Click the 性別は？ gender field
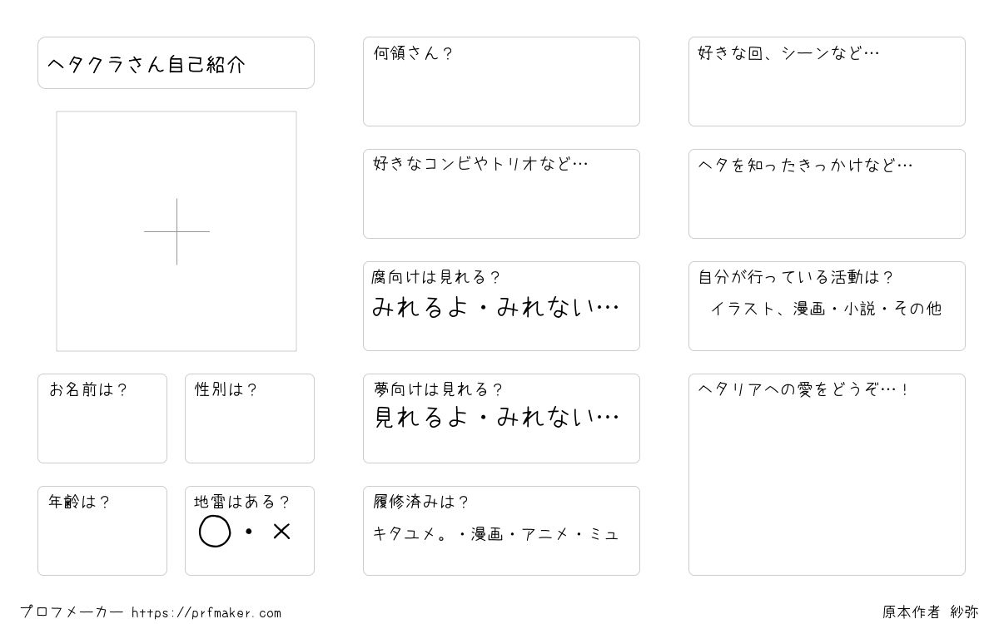The height and width of the screenshot is (624, 999). click(250, 418)
